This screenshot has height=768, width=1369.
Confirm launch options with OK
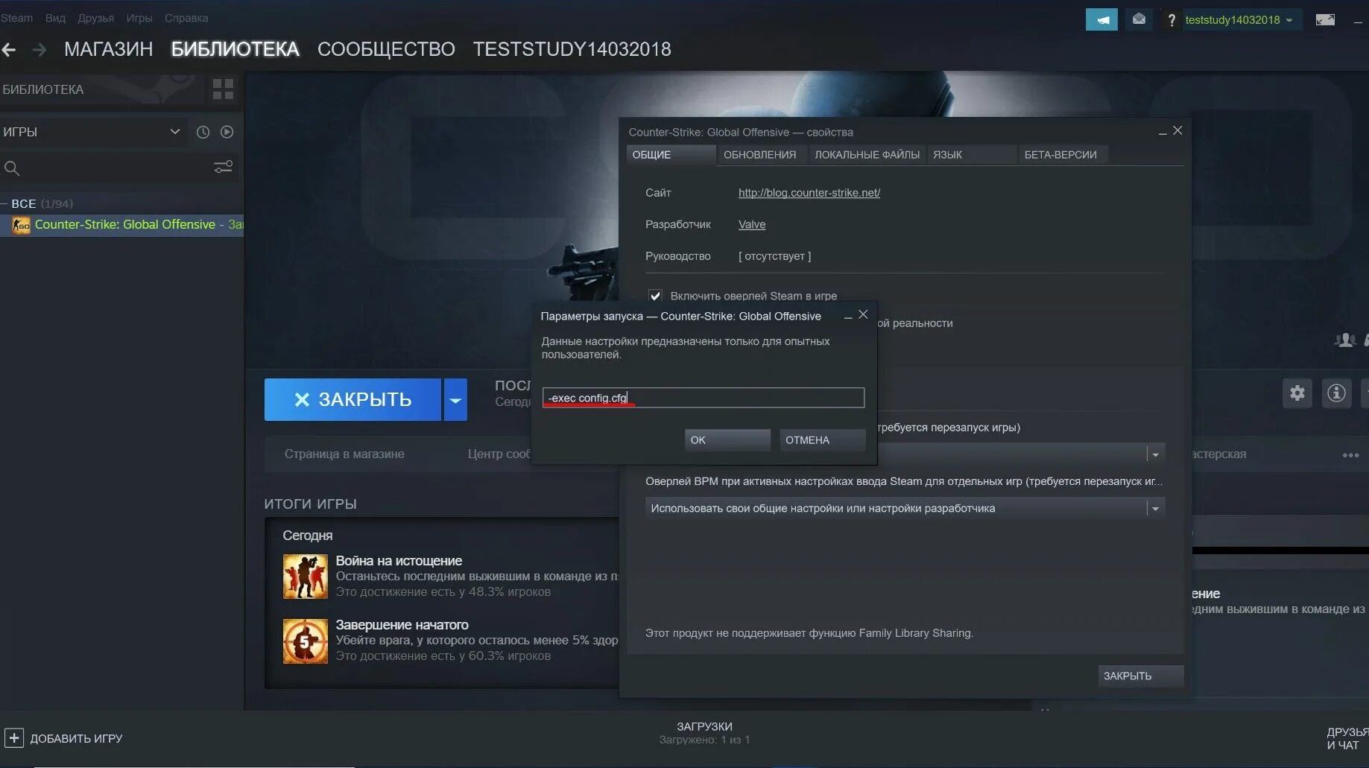[x=727, y=439]
